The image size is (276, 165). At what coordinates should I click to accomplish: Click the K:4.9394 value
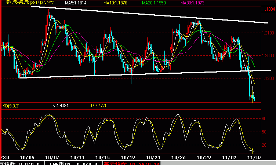tap(60, 106)
